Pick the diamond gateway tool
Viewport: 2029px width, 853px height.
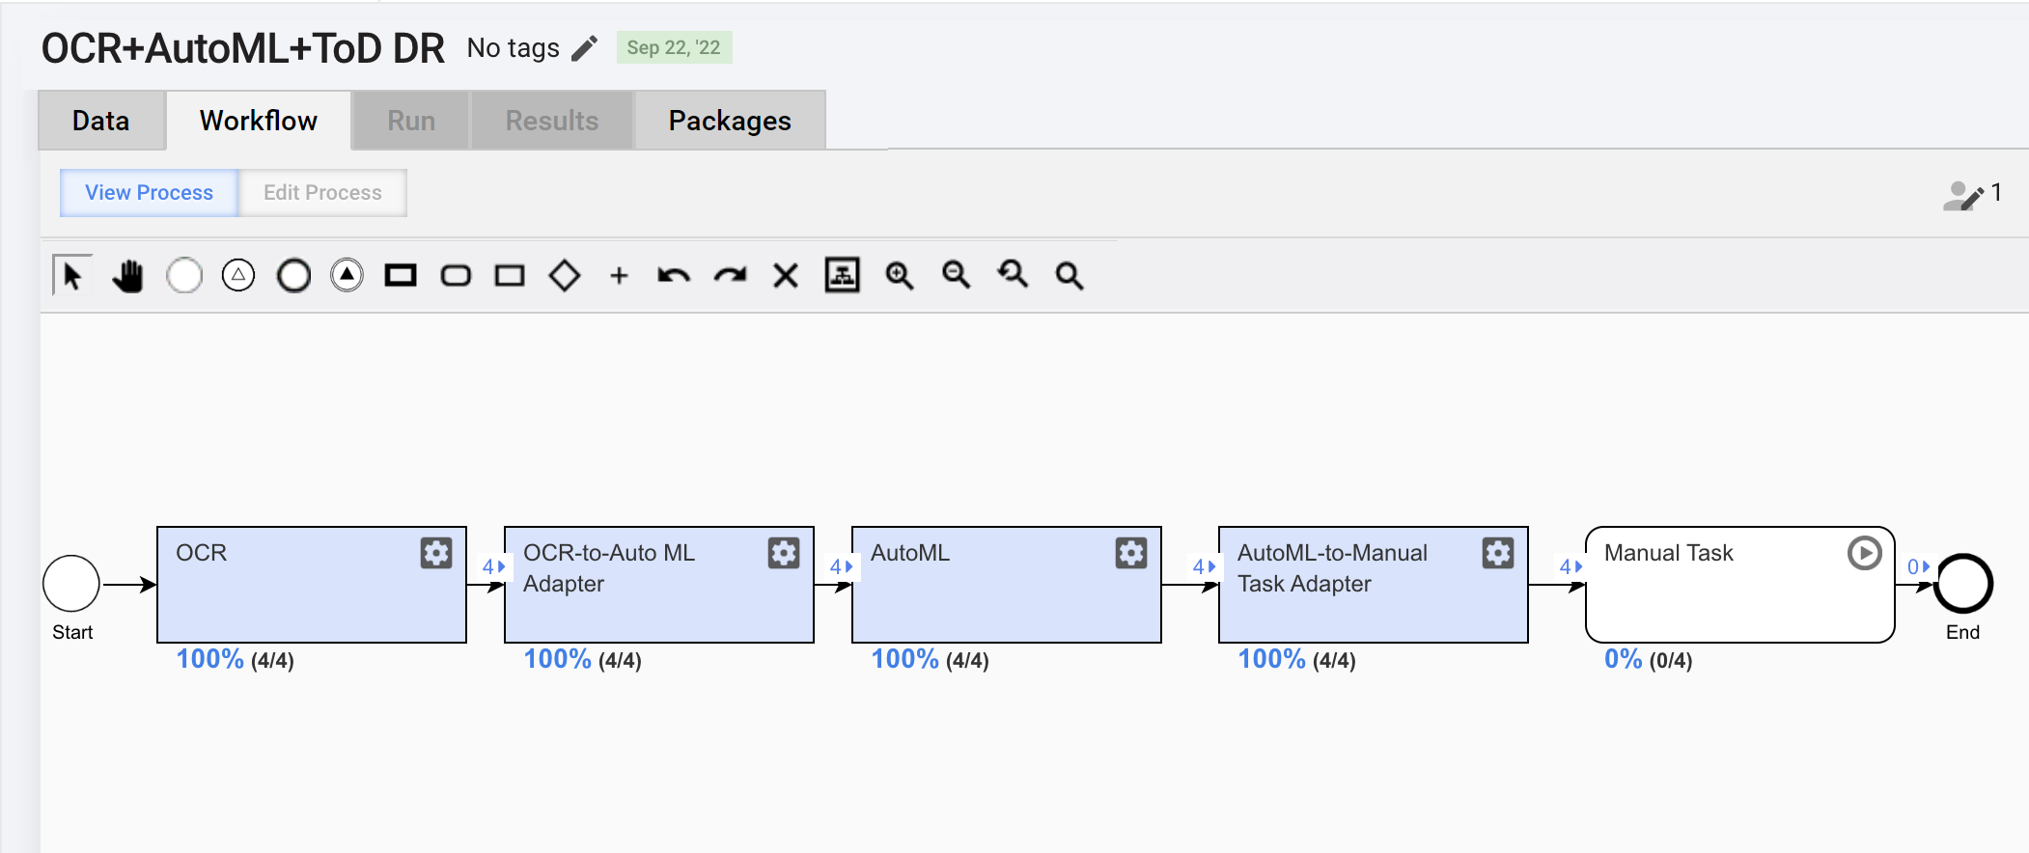pyautogui.click(x=565, y=276)
